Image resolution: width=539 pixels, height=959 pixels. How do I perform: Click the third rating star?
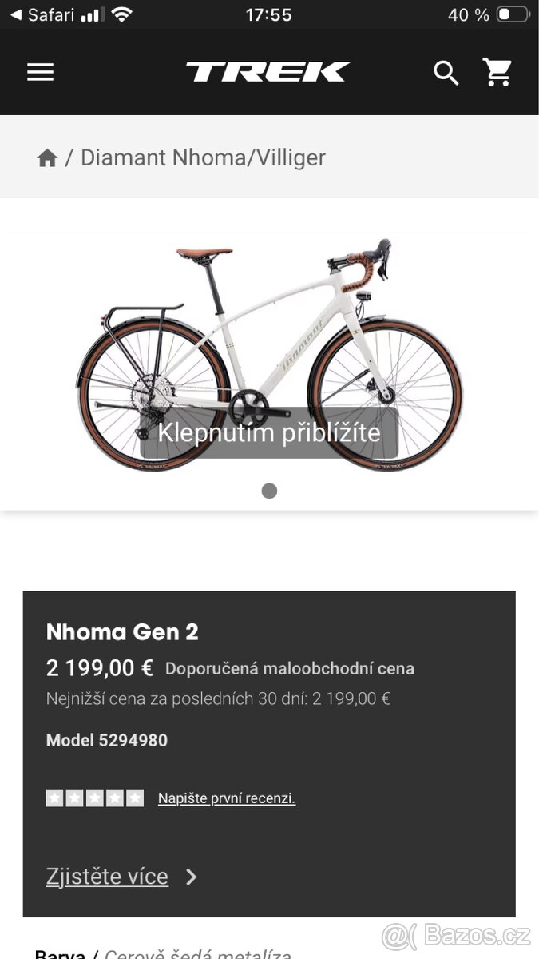pos(94,798)
